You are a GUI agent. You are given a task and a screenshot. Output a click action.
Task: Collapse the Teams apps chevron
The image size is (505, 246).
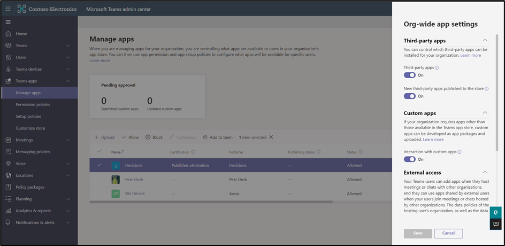pos(68,81)
